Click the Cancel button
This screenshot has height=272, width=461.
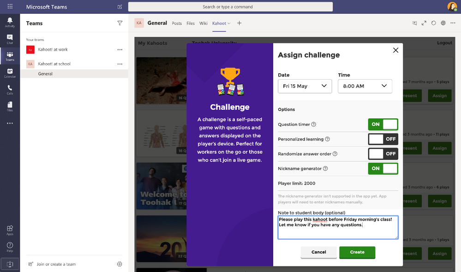(319, 252)
